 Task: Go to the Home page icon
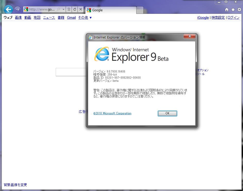227,10
